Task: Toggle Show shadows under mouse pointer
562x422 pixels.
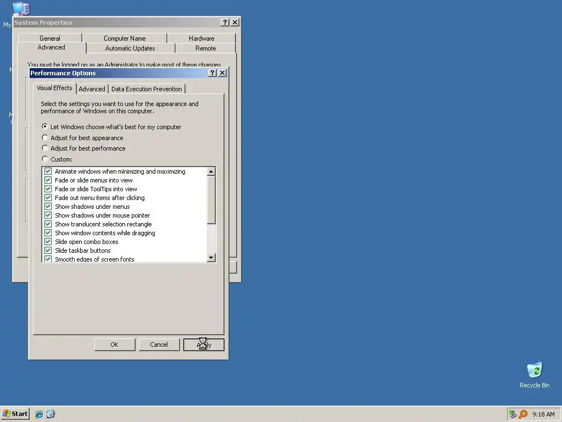Action: [x=48, y=215]
